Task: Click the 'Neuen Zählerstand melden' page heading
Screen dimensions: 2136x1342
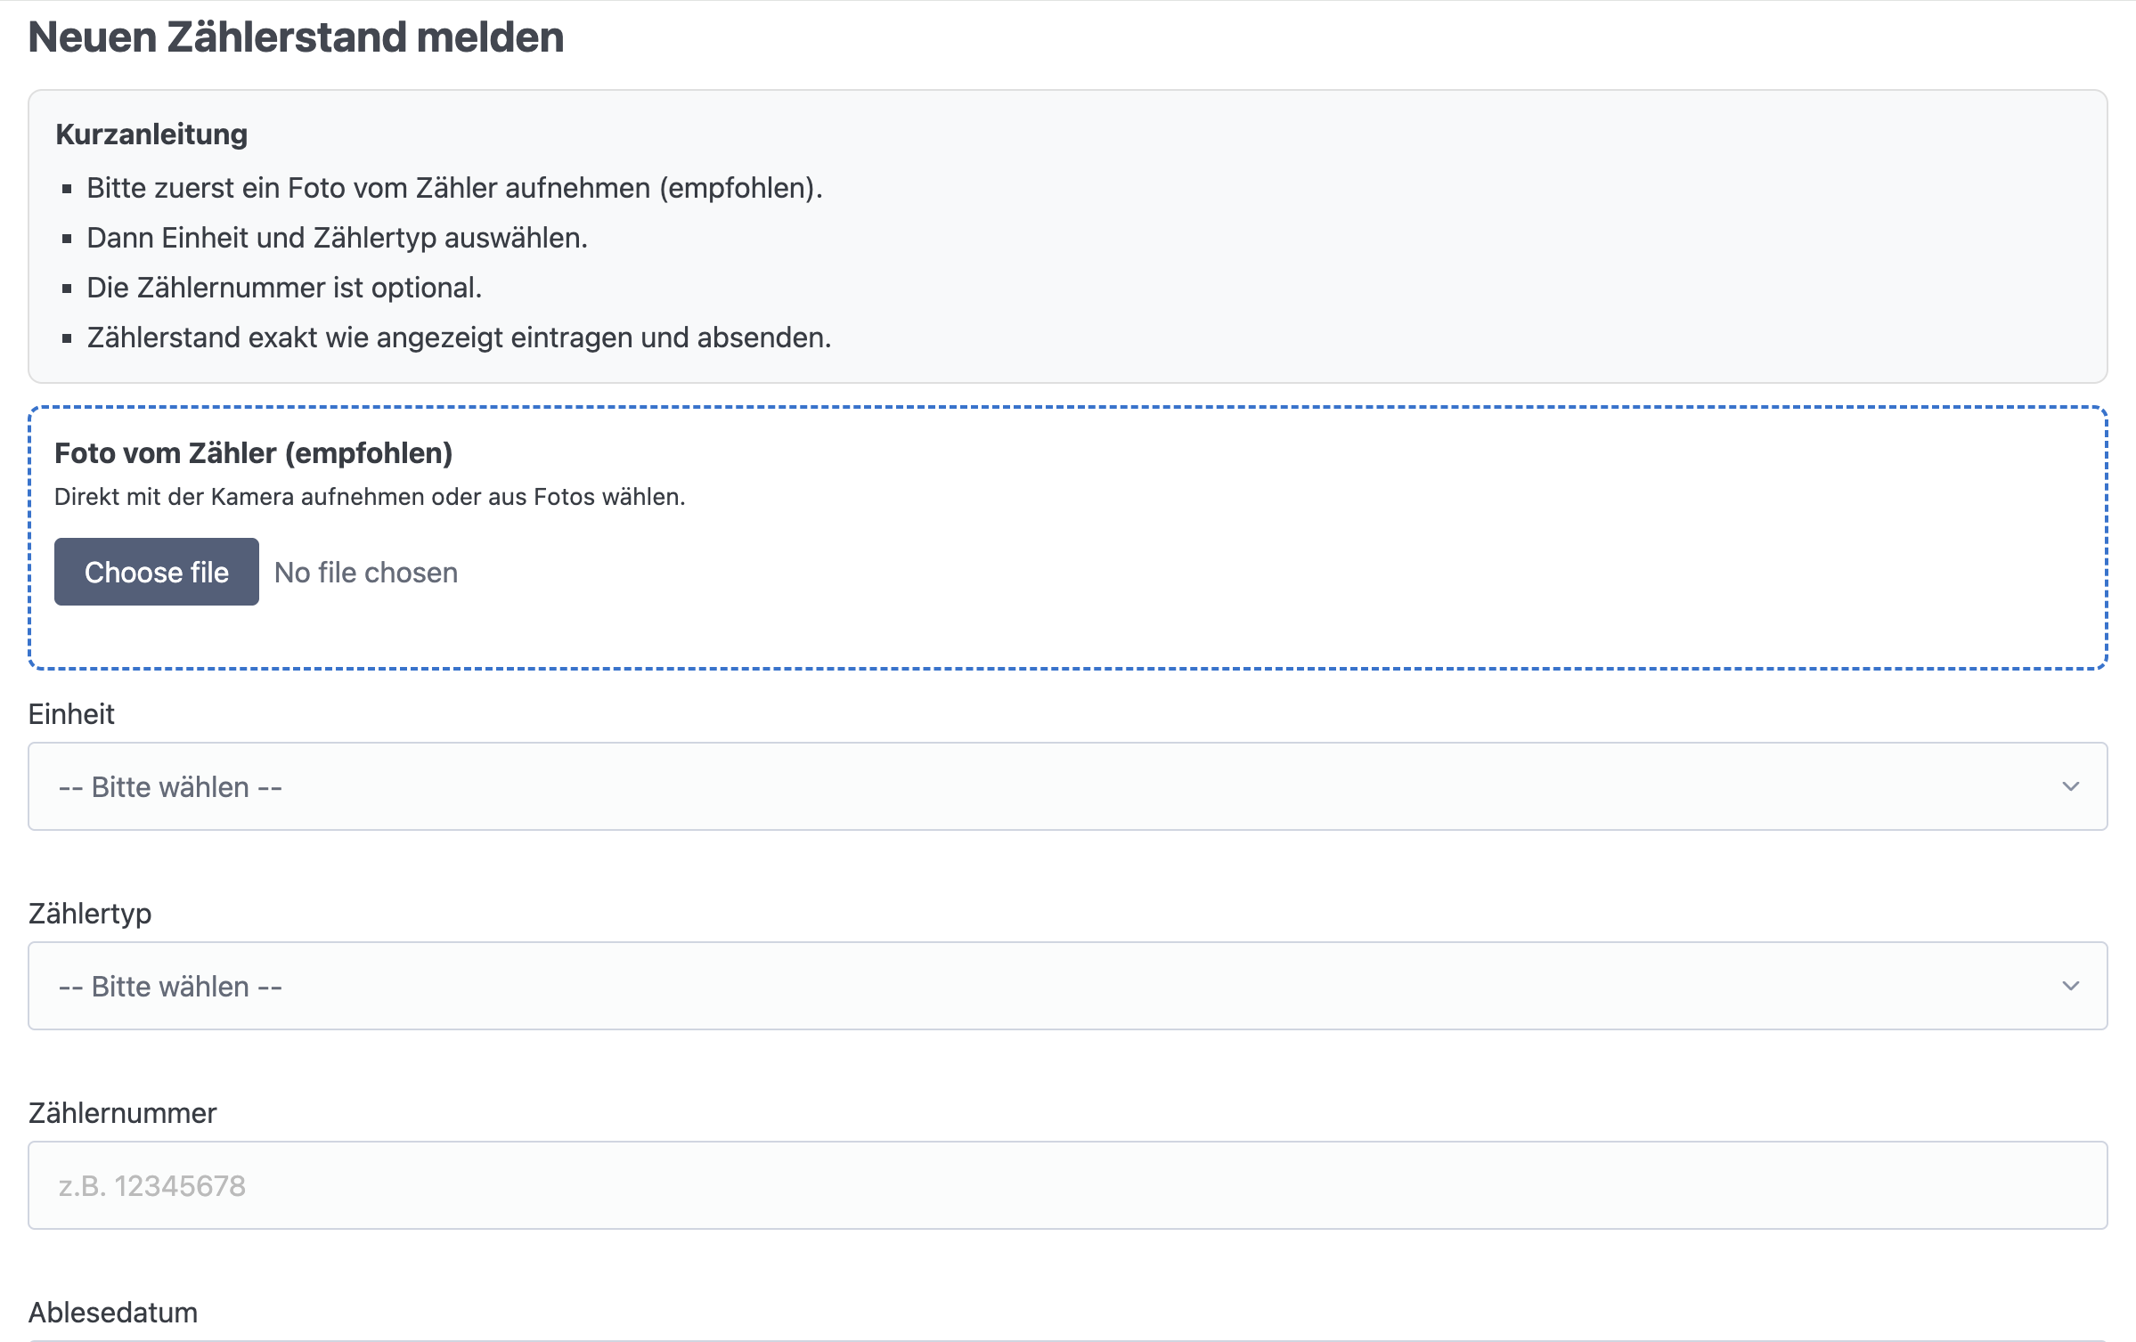Action: pyautogui.click(x=297, y=37)
